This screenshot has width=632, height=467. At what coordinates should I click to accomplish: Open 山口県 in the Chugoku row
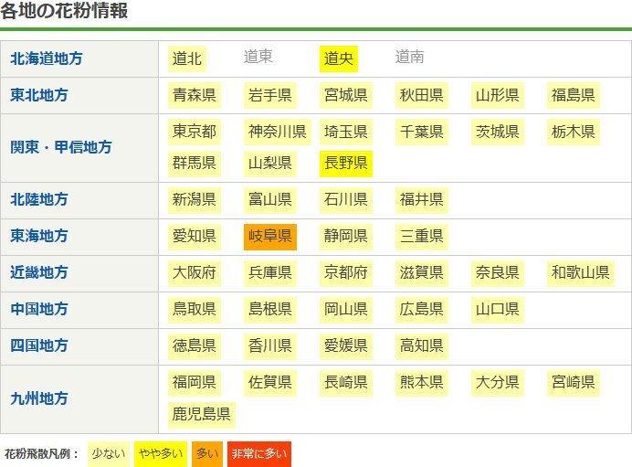(497, 309)
